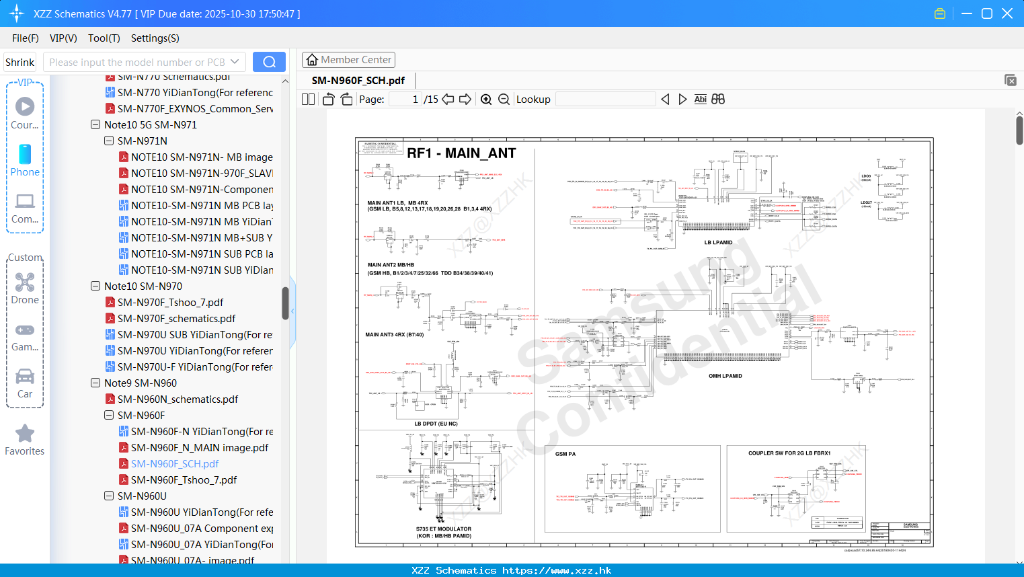Zoom out of the schematic
Viewport: 1024px width, 577px height.
[x=504, y=100]
